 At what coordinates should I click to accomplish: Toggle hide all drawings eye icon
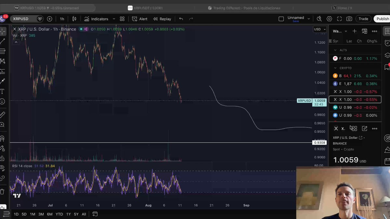[2, 168]
